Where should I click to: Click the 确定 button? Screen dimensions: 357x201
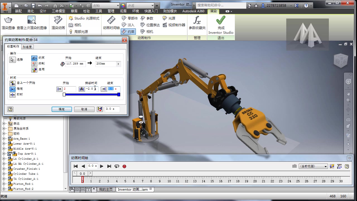pos(62,109)
